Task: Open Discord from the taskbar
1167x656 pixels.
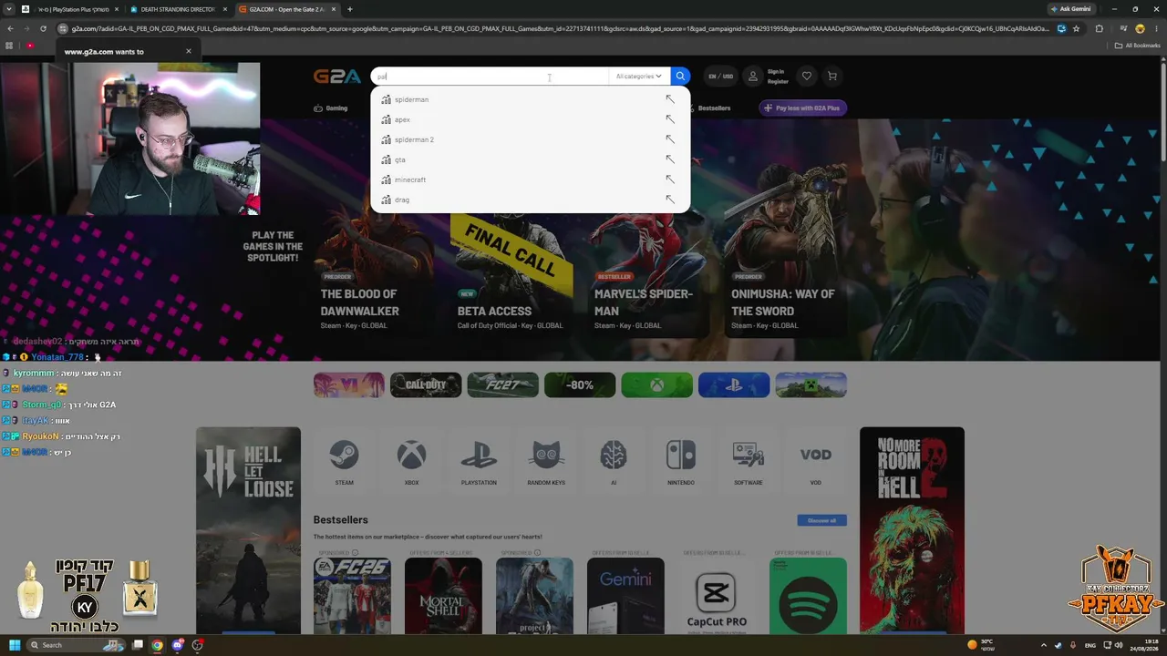Action: 178,645
